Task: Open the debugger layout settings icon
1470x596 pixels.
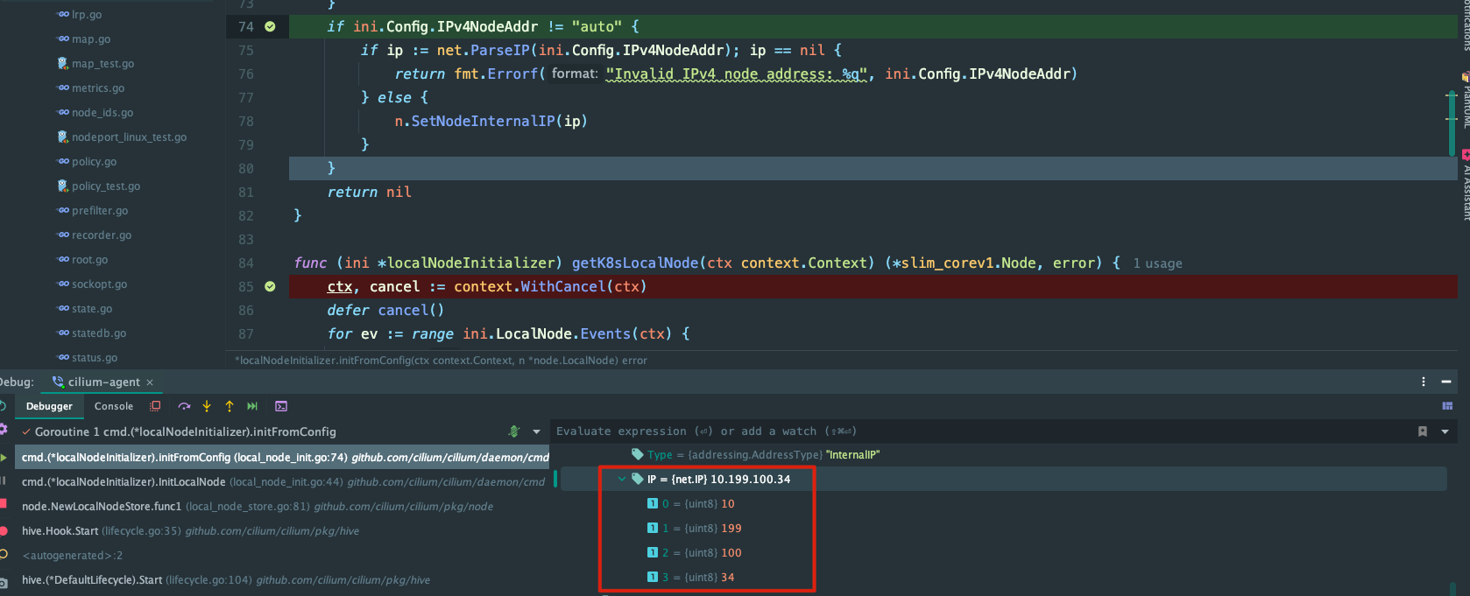Action: (x=1447, y=406)
